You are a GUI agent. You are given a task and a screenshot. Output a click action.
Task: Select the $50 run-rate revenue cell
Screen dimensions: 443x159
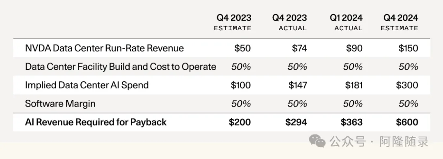tap(242, 48)
